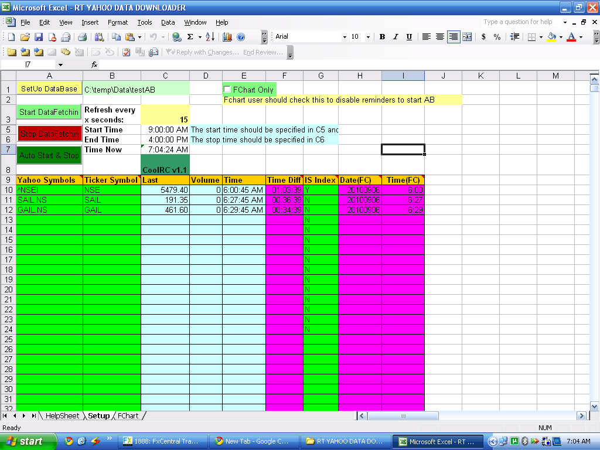Open the File menu
This screenshot has width=600, height=450.
(25, 22)
